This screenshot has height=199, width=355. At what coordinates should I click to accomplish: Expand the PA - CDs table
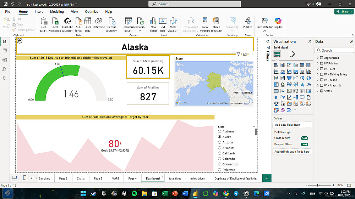(x=318, y=69)
